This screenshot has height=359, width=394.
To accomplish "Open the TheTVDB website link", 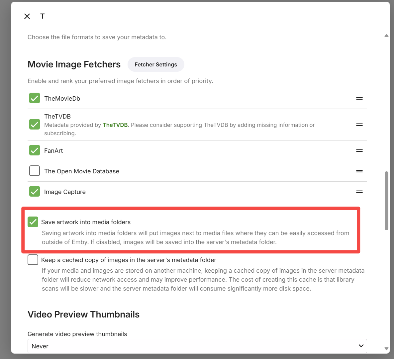I will (x=115, y=125).
